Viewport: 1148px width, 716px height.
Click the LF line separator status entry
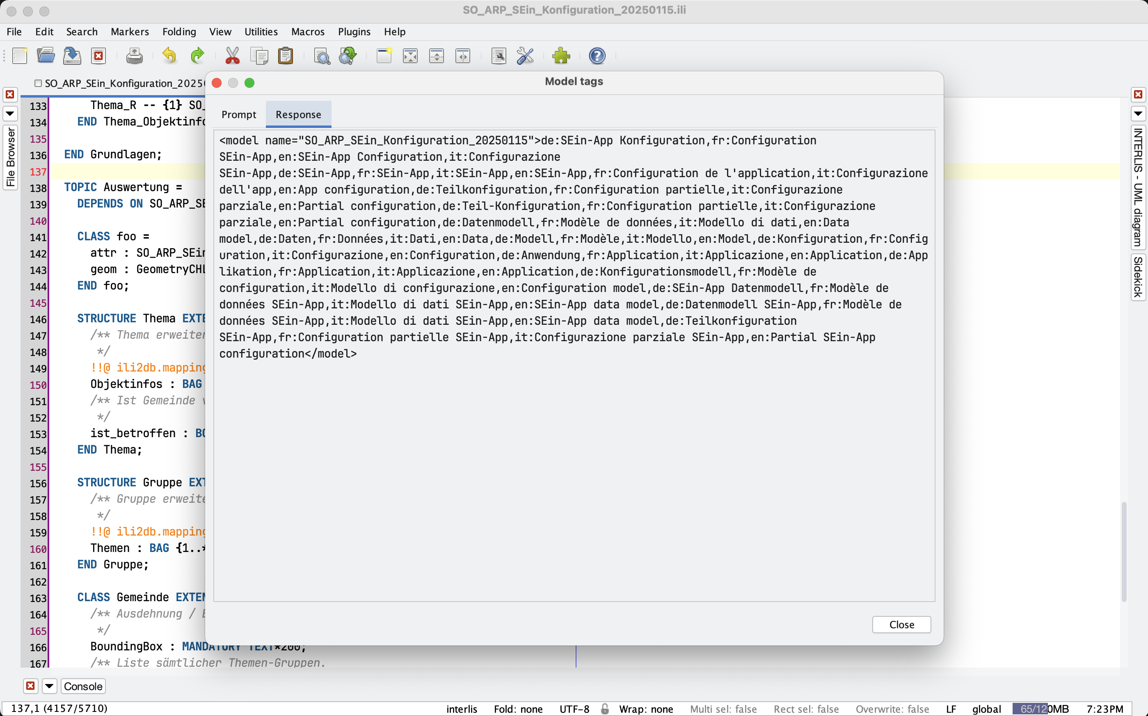[x=951, y=709]
